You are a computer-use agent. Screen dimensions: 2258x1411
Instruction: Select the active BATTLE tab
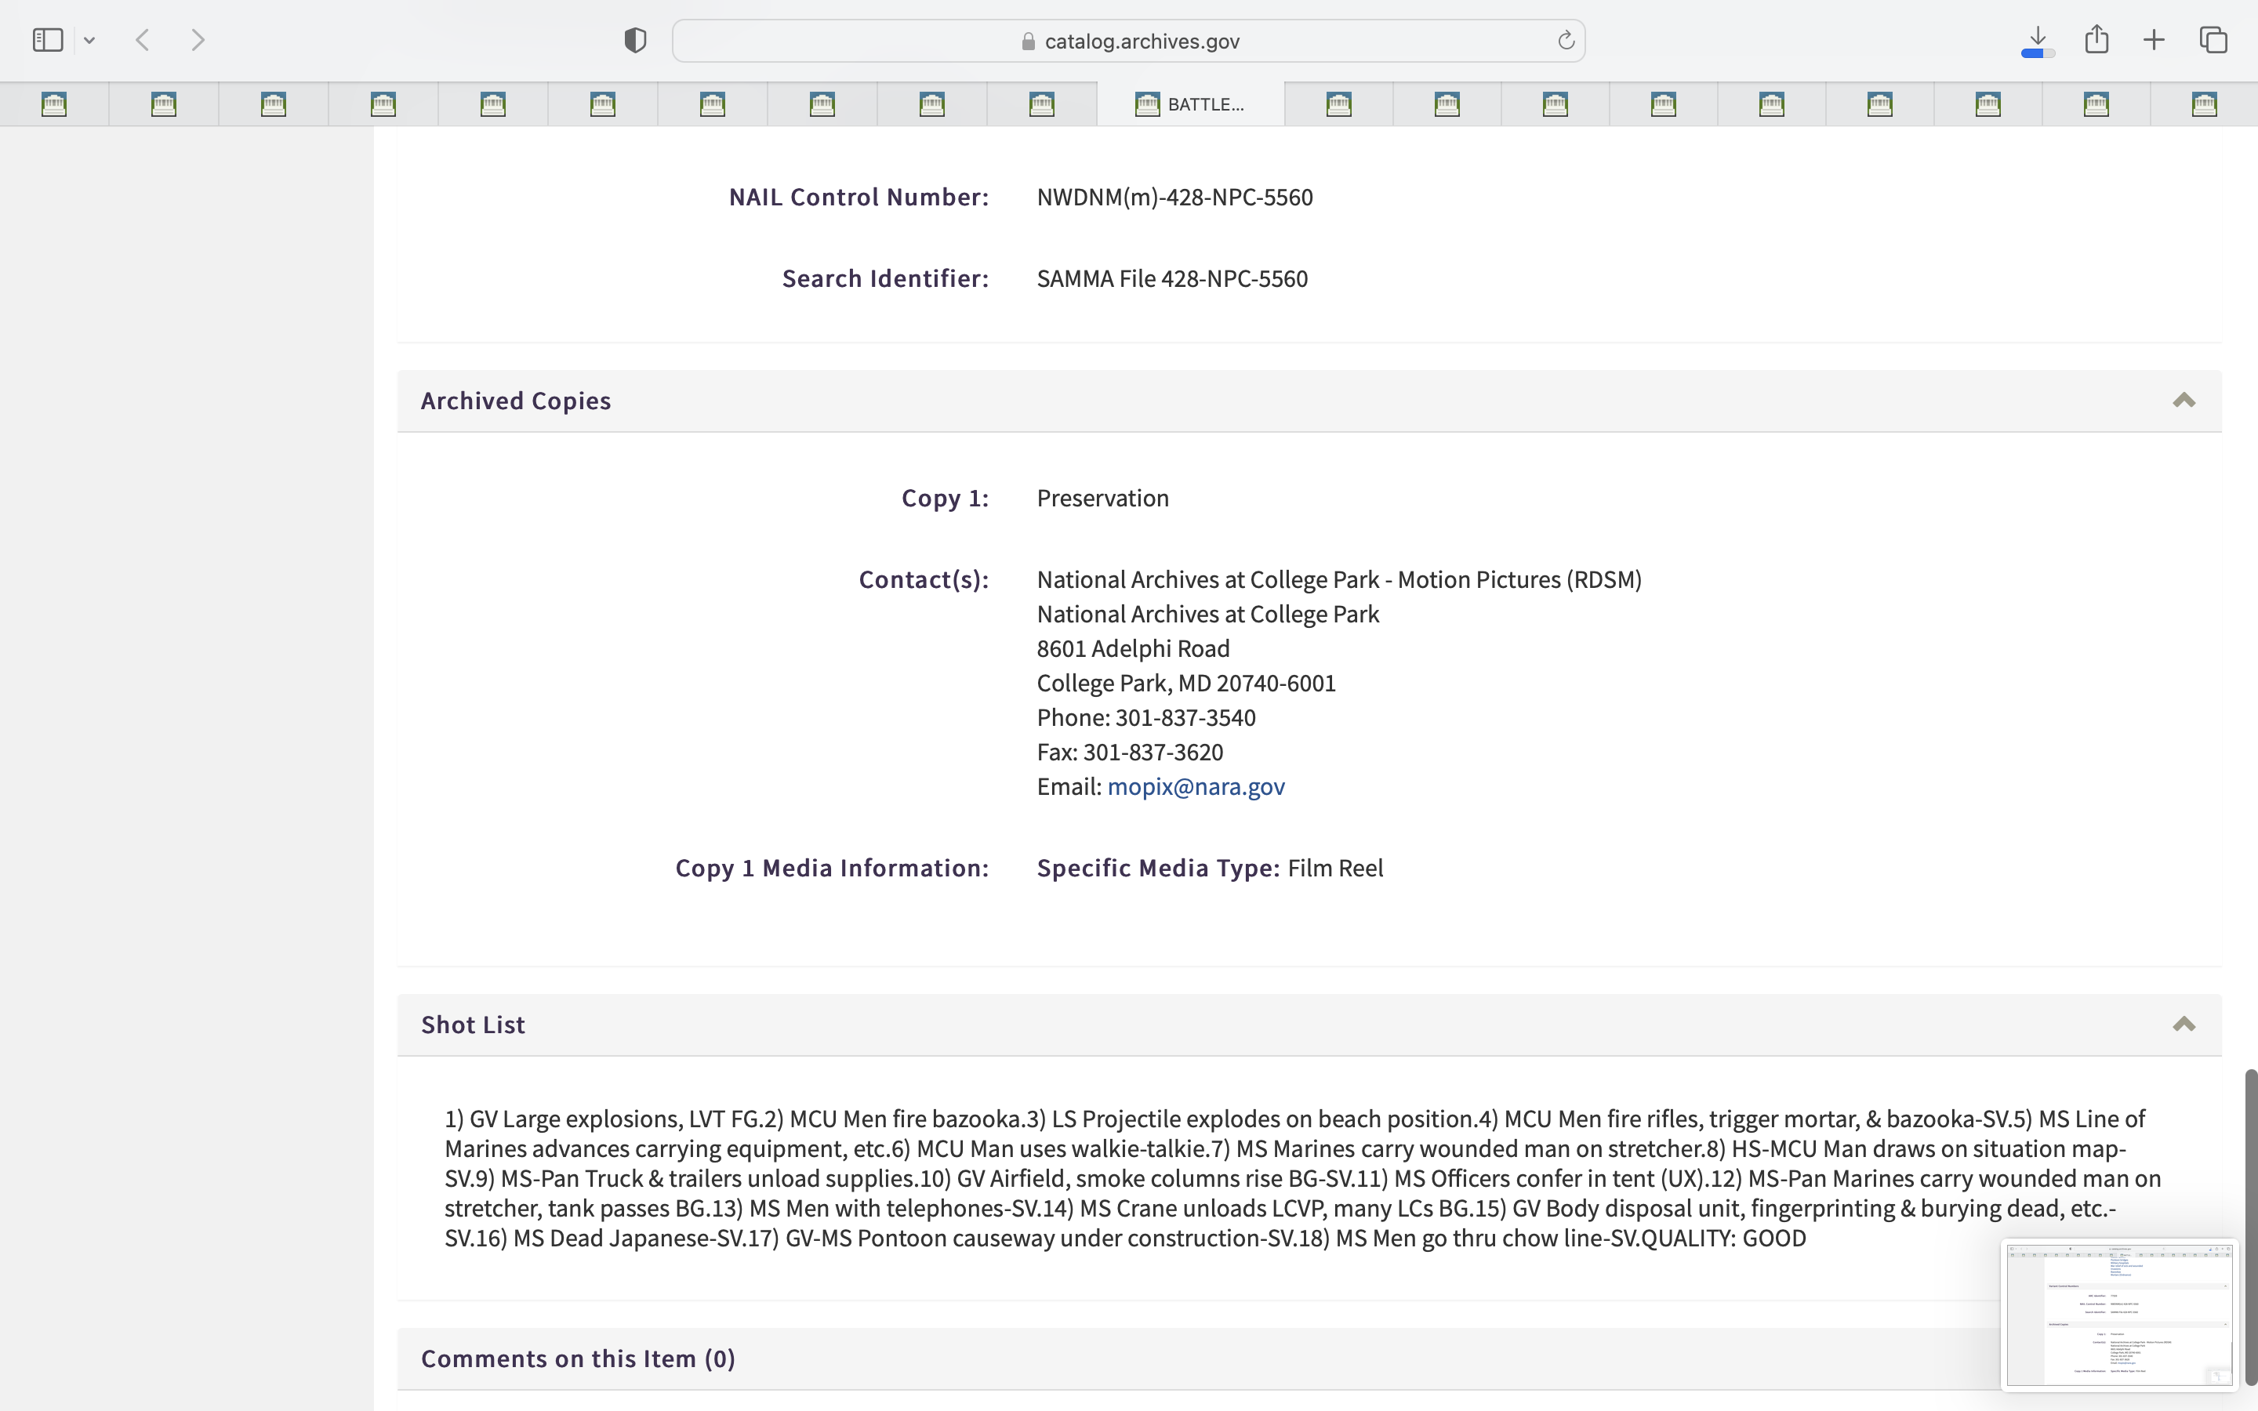pos(1189,104)
